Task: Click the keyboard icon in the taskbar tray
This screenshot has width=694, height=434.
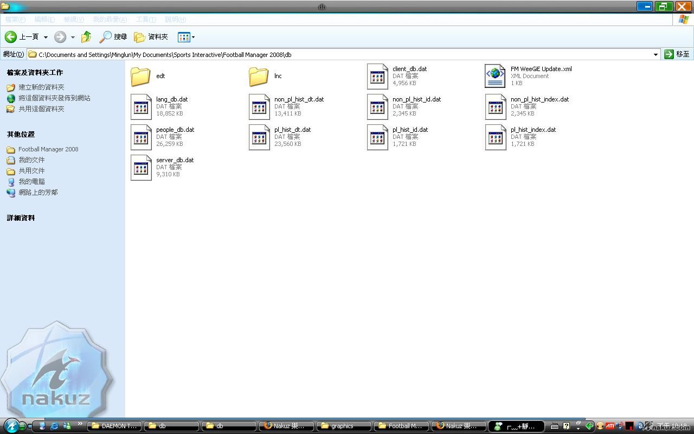Action: [x=555, y=426]
